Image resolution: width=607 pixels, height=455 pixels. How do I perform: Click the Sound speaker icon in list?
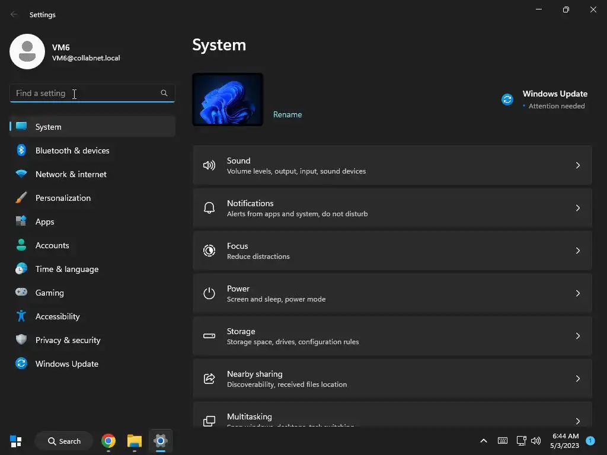click(209, 166)
